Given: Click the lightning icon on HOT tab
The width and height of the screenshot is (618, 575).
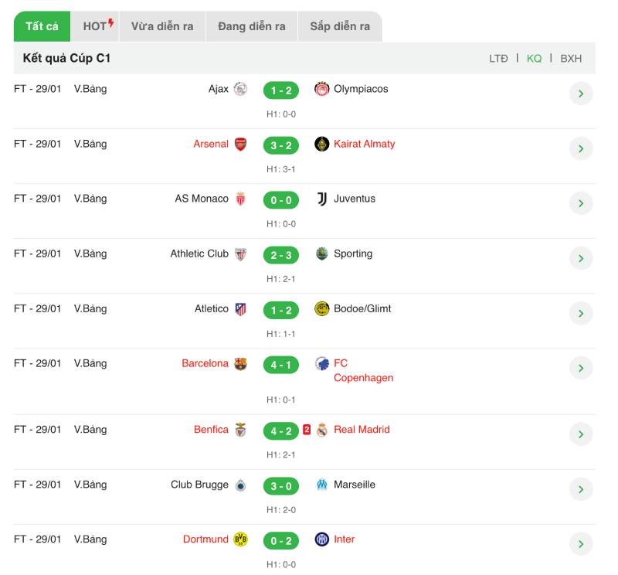Looking at the screenshot, I should coord(111,23).
